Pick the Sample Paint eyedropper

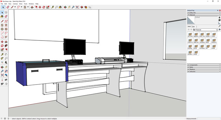coord(219,26)
